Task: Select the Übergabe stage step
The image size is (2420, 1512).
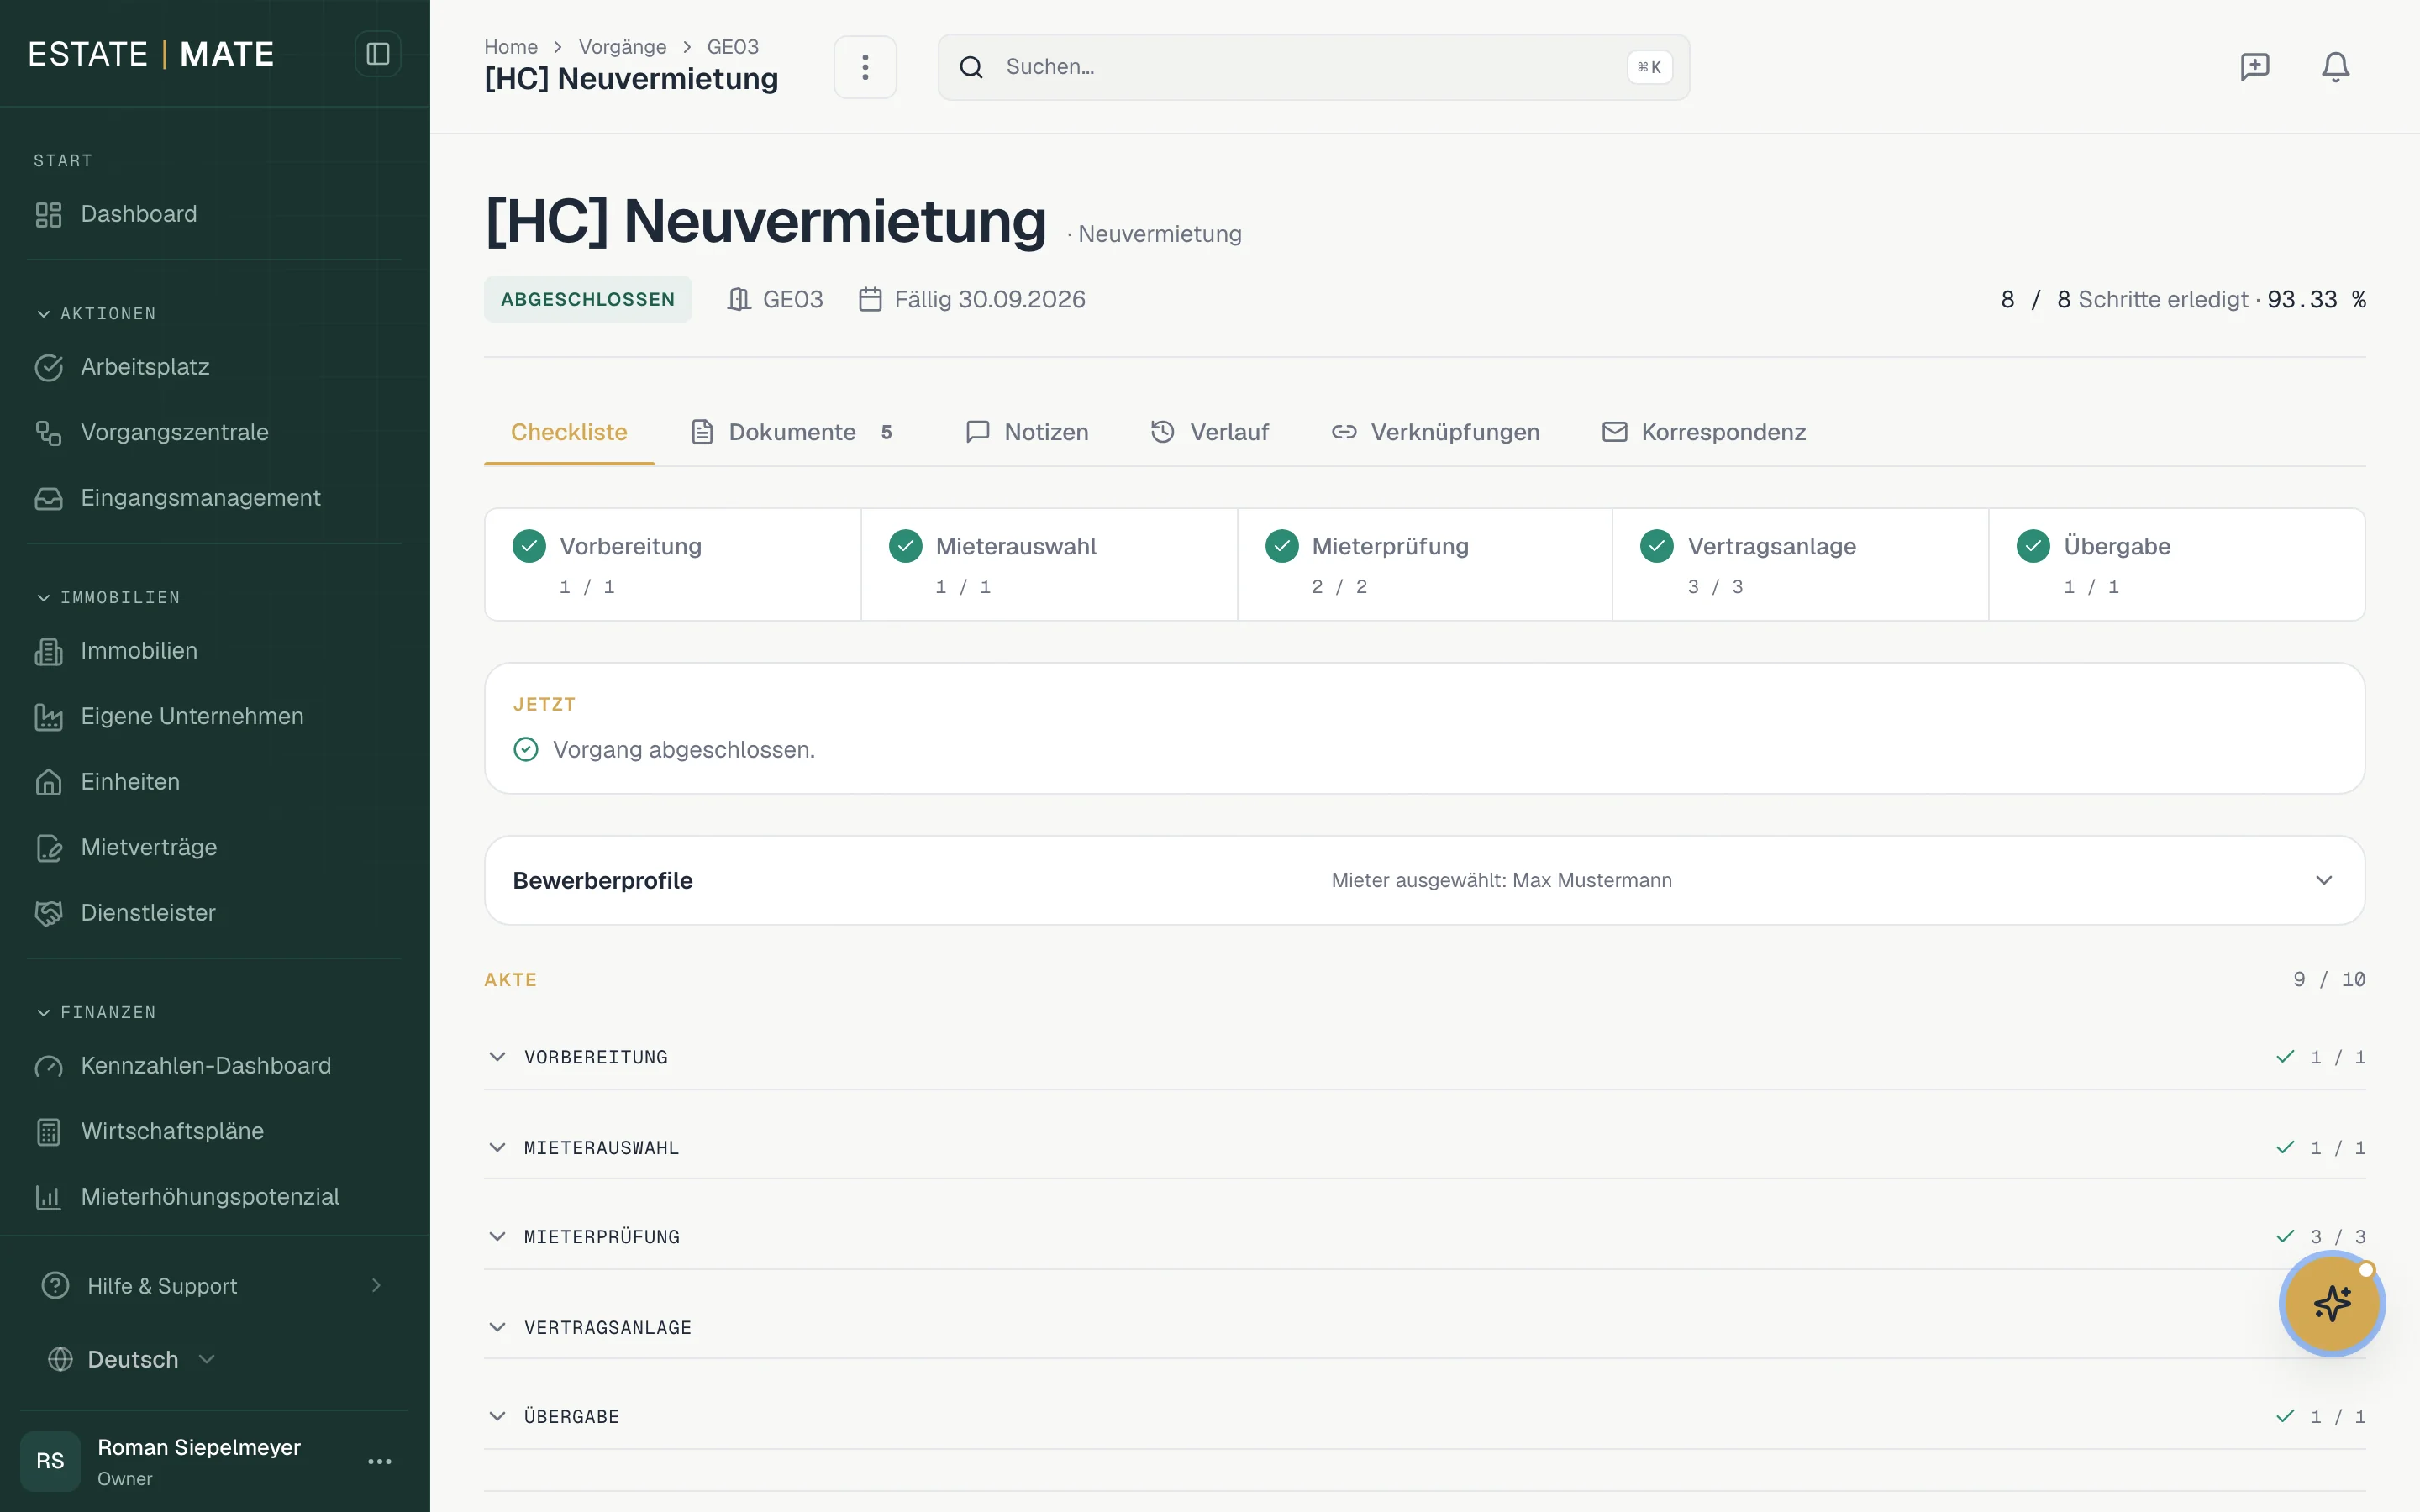Action: [2177, 565]
